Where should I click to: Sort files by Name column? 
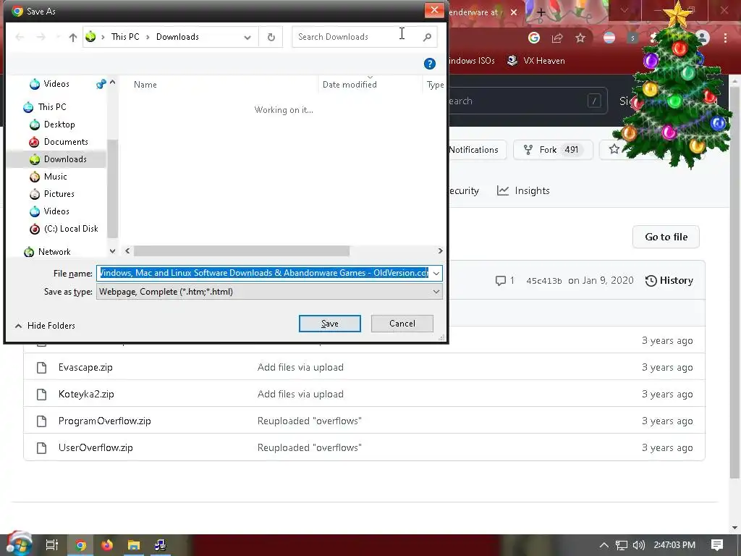pyautogui.click(x=145, y=85)
